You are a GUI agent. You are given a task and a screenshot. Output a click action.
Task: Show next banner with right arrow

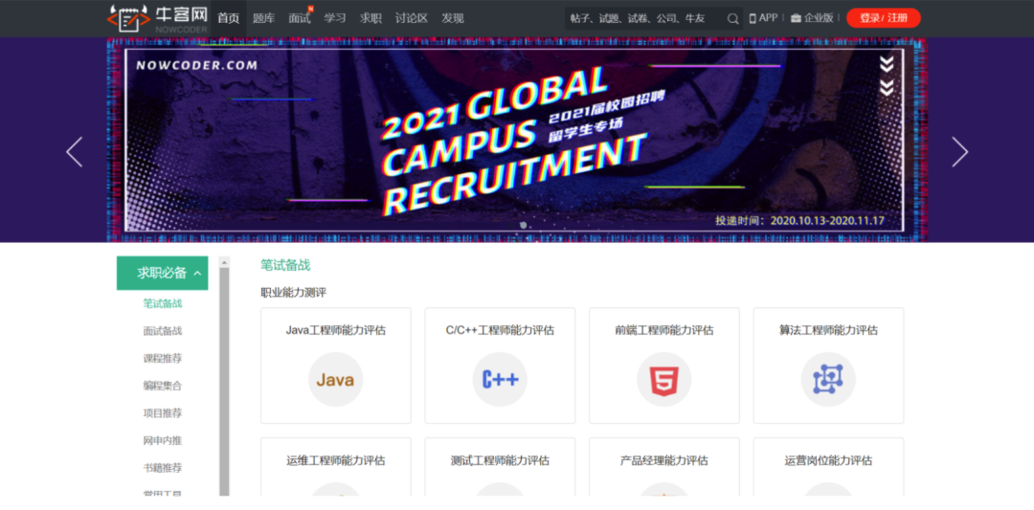tap(959, 152)
